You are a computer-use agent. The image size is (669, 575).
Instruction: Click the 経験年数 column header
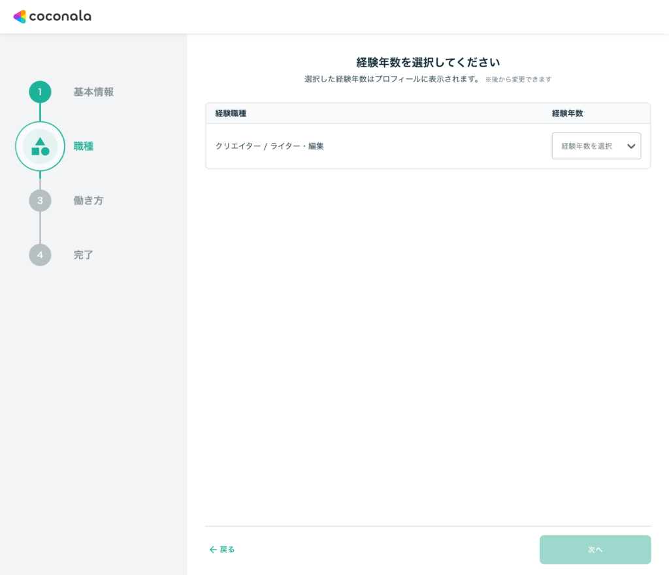[x=567, y=114]
